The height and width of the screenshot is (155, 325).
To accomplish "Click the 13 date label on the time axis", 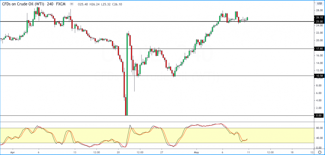I will (75, 152).
